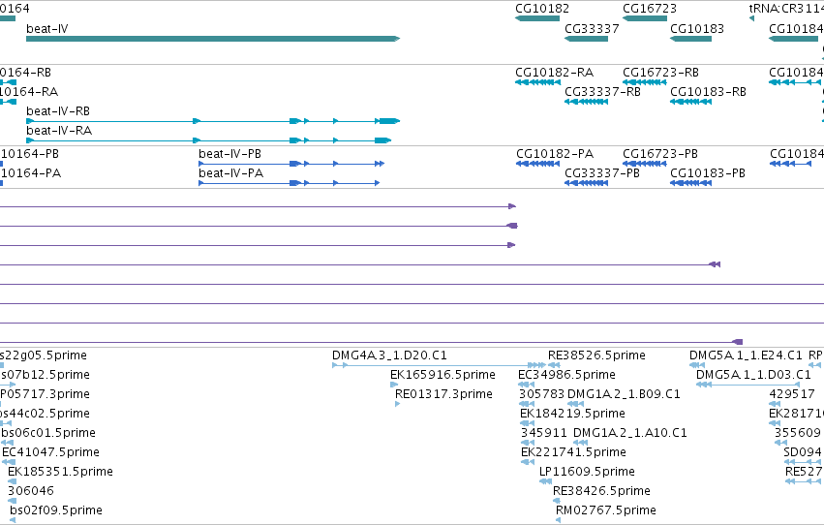824x525 pixels.
Task: Select the beat-IV-PA protein feature
Action: point(290,183)
